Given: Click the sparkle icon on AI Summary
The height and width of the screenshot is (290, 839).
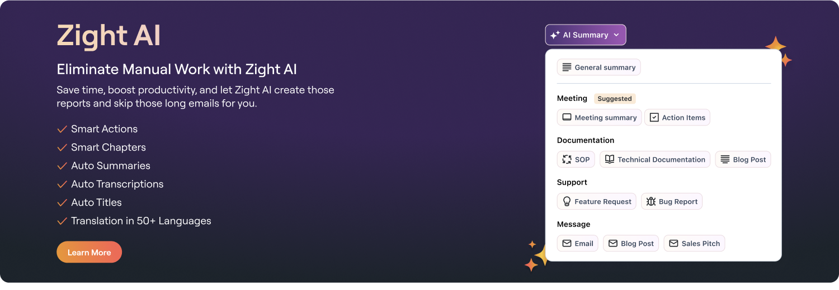Looking at the screenshot, I should point(555,35).
